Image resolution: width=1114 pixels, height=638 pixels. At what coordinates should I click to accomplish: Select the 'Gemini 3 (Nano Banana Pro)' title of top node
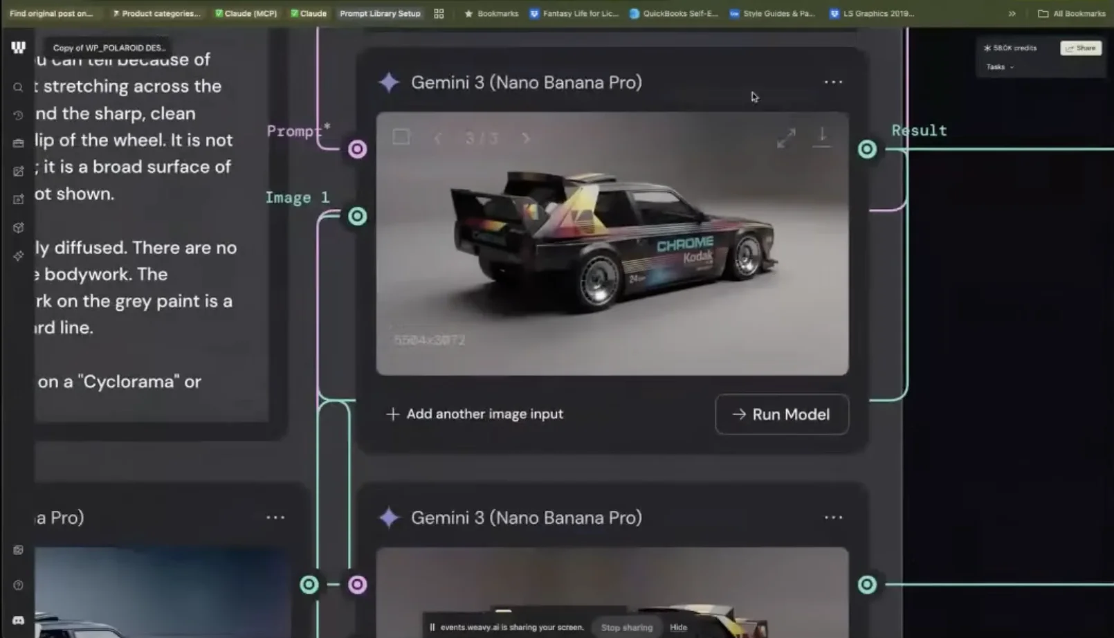[x=526, y=82]
